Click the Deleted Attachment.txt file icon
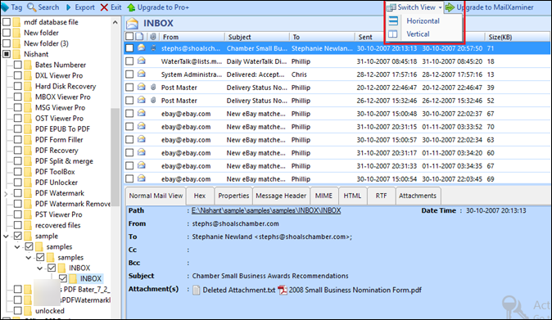 pyautogui.click(x=197, y=290)
